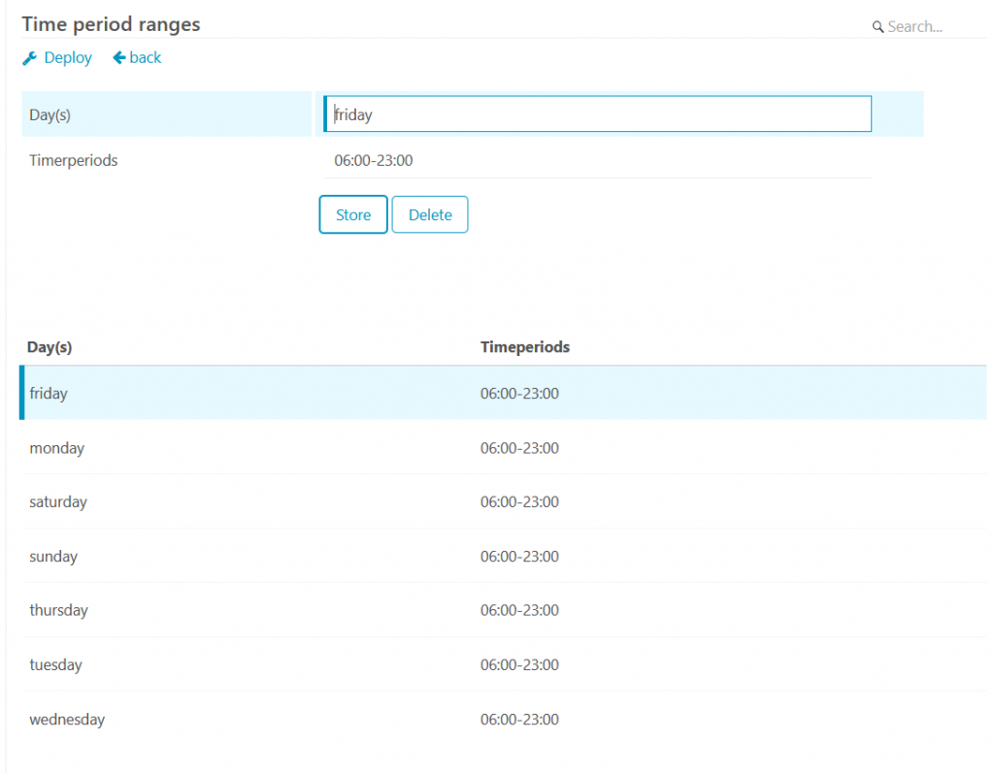Viewport: 994px width, 773px height.
Task: Click the time period for saturday
Action: pos(520,501)
